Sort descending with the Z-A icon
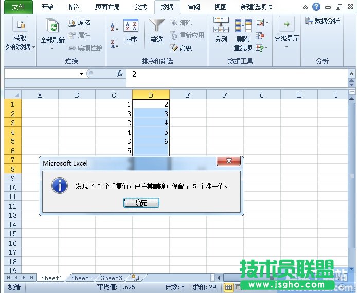The width and height of the screenshot is (357, 293). (115, 44)
